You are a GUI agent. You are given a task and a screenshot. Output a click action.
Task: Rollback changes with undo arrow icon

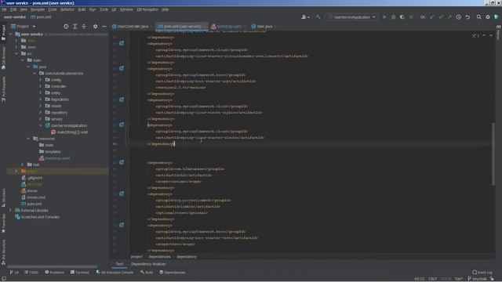coord(467,17)
